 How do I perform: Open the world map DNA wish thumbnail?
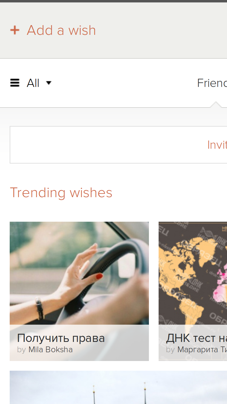pyautogui.click(x=193, y=273)
